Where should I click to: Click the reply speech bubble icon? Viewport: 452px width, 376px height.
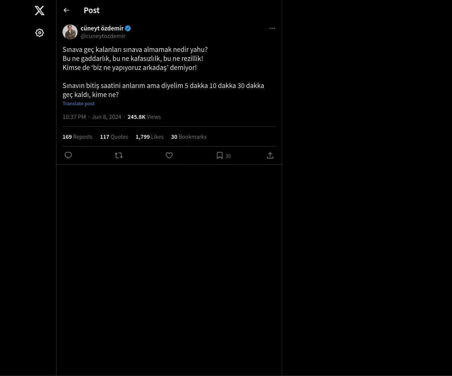point(68,155)
